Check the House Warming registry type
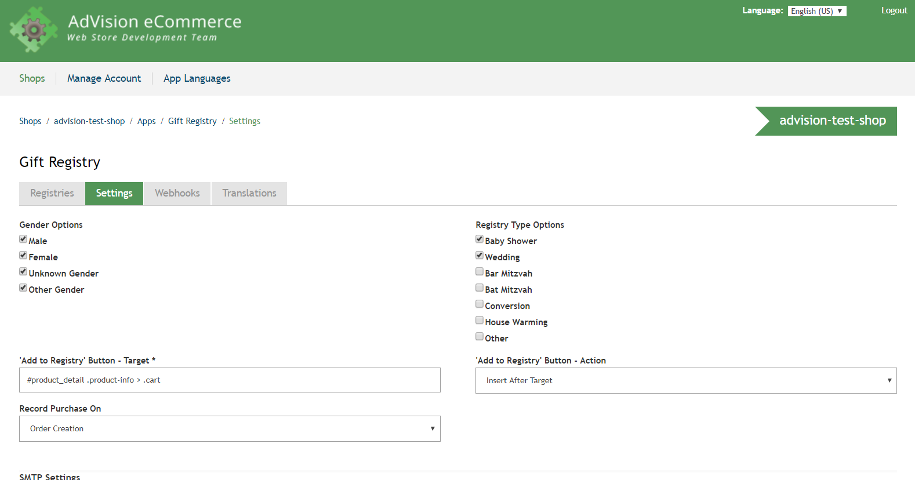The width and height of the screenshot is (915, 480). (480, 321)
